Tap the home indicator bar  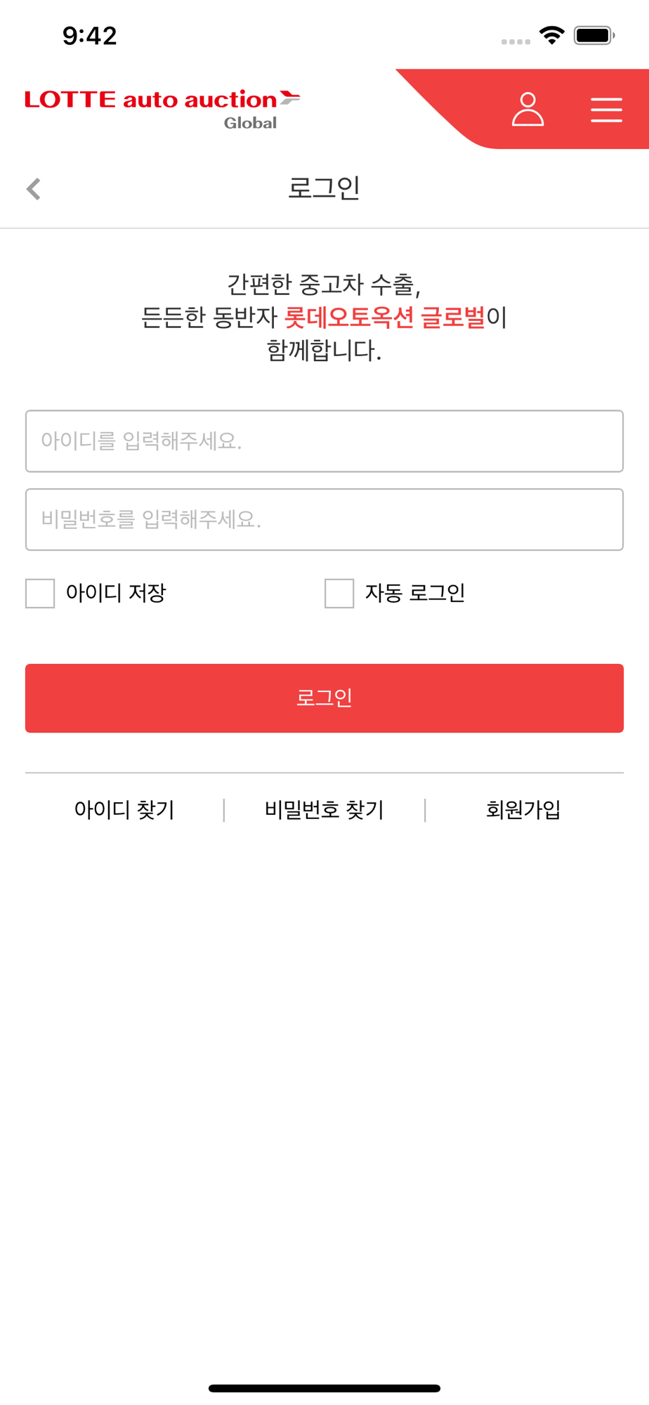tap(324, 1388)
